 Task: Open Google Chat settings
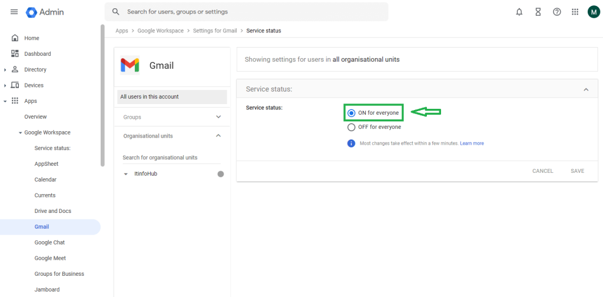pos(49,242)
